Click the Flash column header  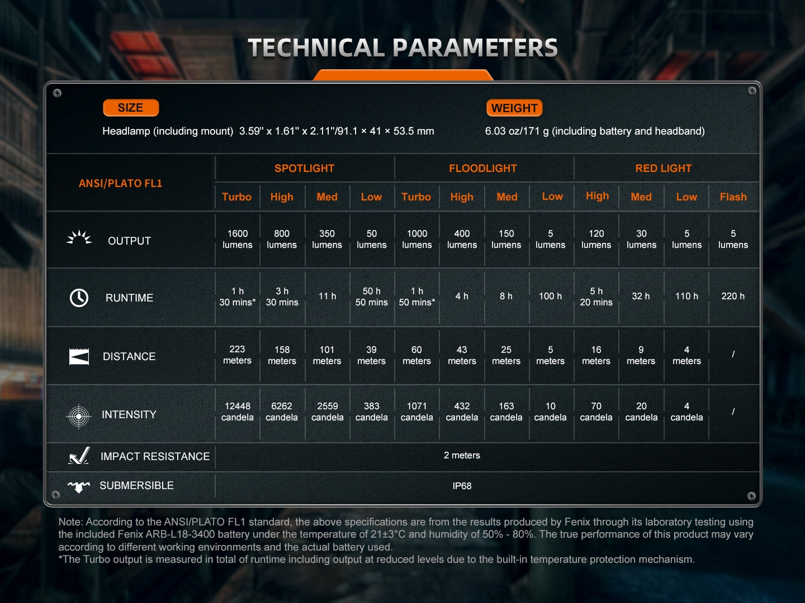[733, 197]
